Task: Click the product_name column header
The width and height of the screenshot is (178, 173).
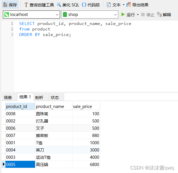Action: [x=54, y=107]
